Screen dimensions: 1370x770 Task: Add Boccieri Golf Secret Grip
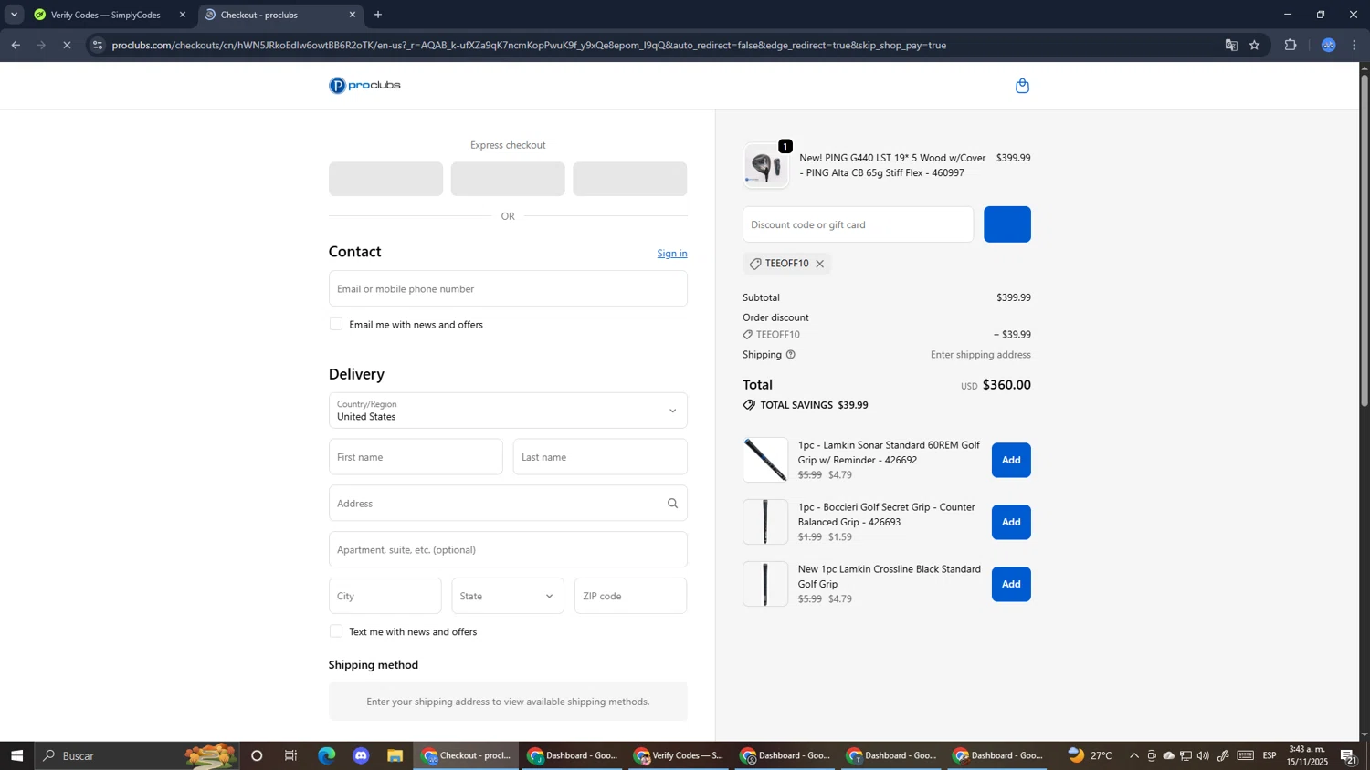coord(1011,523)
